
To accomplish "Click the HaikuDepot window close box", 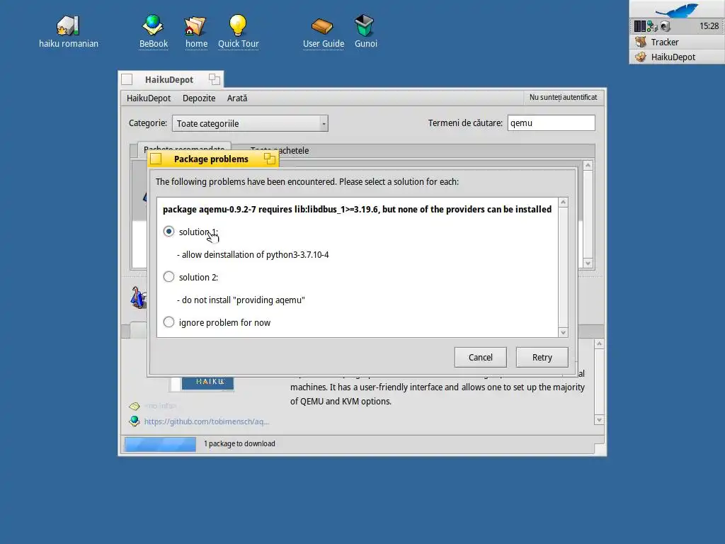I will coord(127,79).
